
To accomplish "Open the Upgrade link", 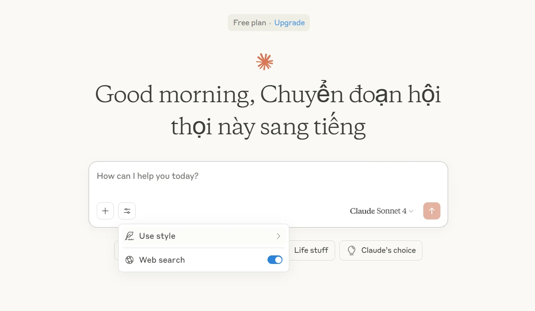I will tap(289, 23).
